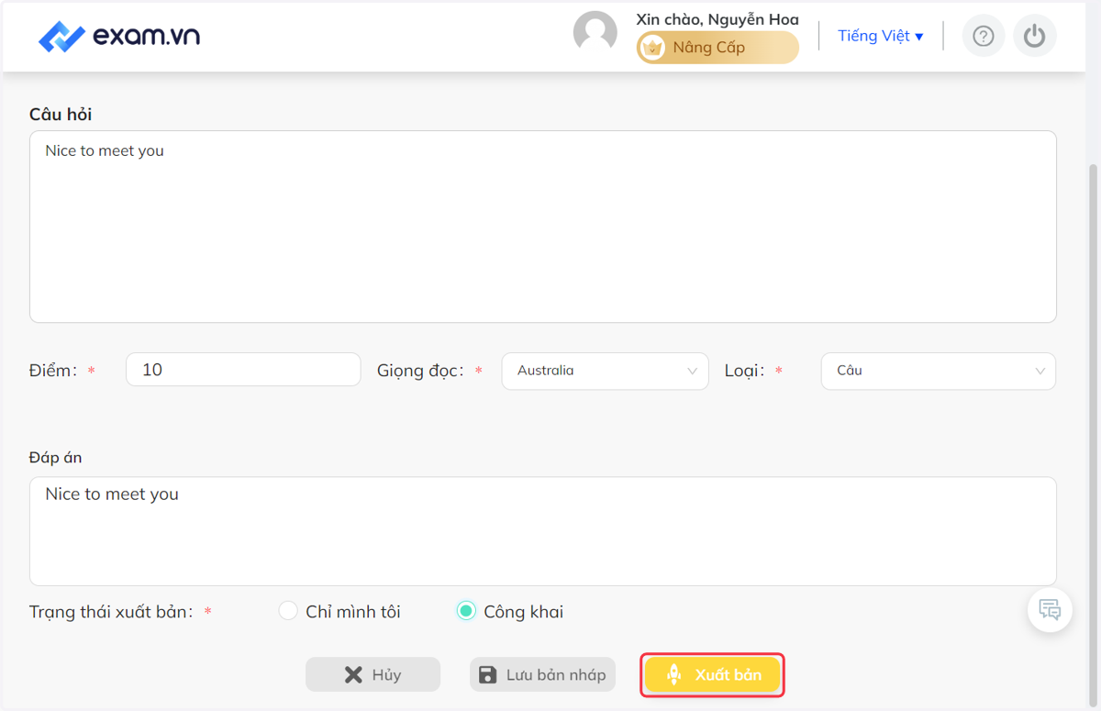Click the rocket icon on Xuất bản

coord(673,675)
